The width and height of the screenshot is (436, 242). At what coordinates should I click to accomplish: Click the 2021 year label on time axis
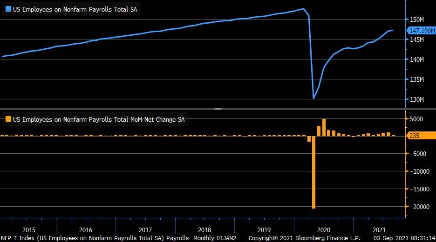(379, 230)
